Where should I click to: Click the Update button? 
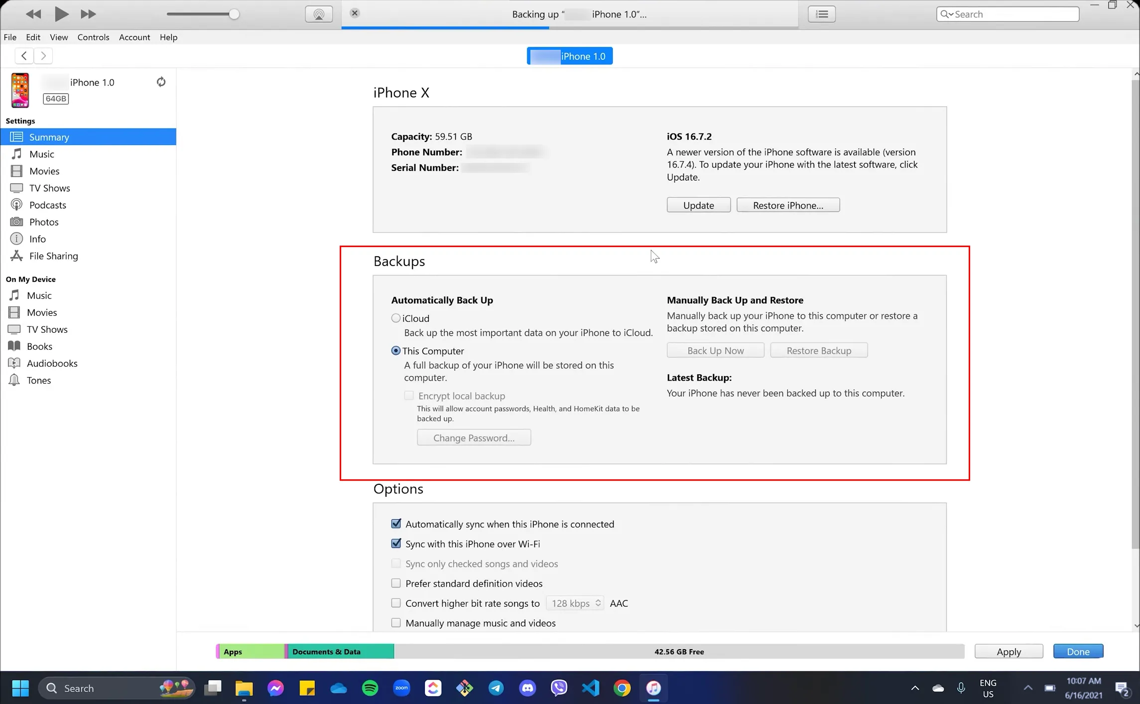click(698, 205)
